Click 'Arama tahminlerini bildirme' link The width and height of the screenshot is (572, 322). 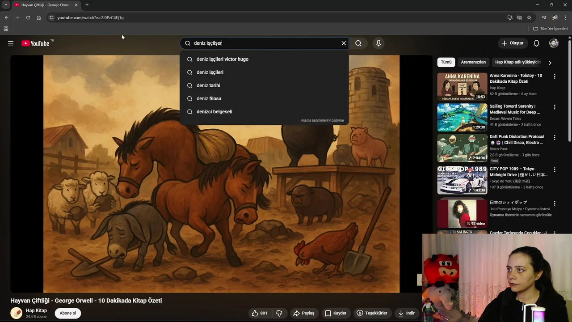[322, 120]
